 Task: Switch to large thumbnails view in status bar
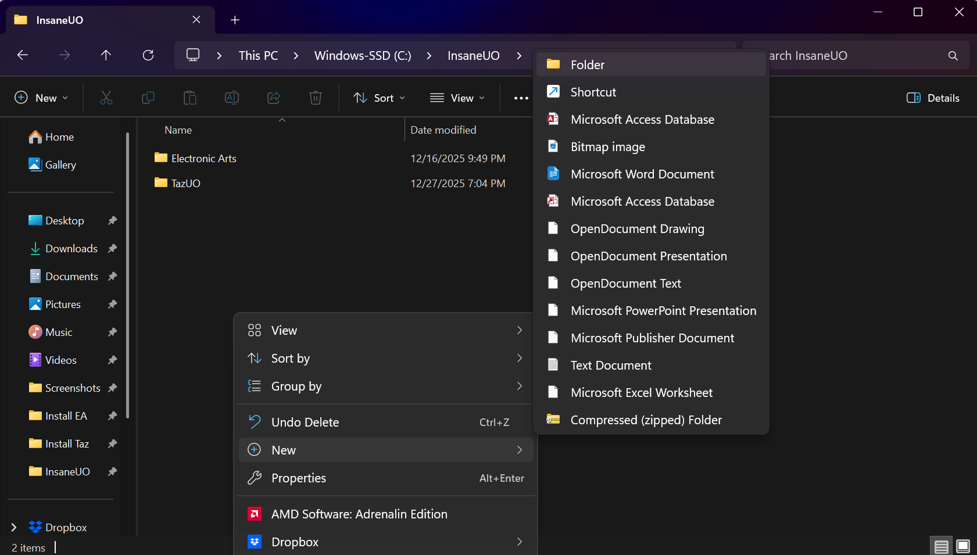pos(963,546)
